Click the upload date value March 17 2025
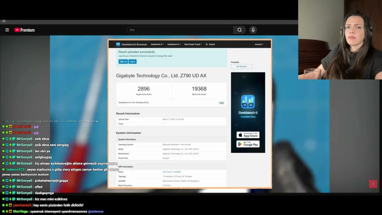The image size is (382, 215). (x=173, y=119)
